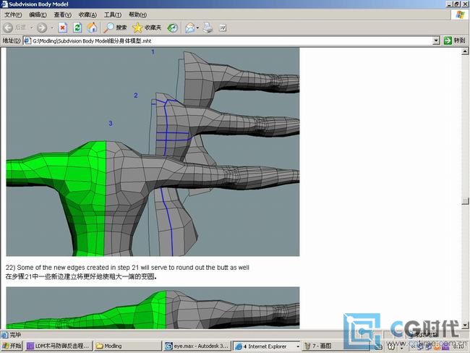The width and height of the screenshot is (470, 353).
Task: Open the 工具(T) menu
Action: click(112, 14)
